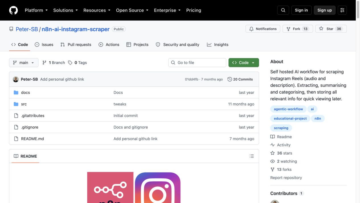View the 20 Commits history
This screenshot has width=360, height=203.
pyautogui.click(x=240, y=79)
